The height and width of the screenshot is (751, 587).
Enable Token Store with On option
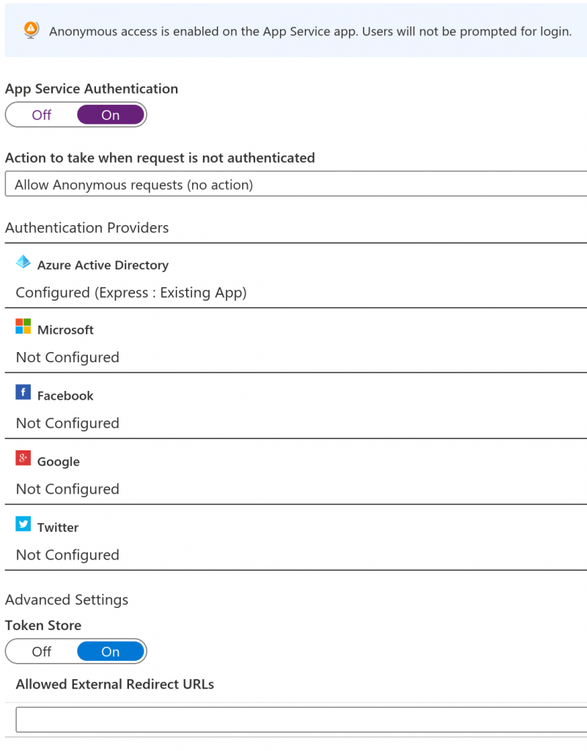click(x=111, y=651)
